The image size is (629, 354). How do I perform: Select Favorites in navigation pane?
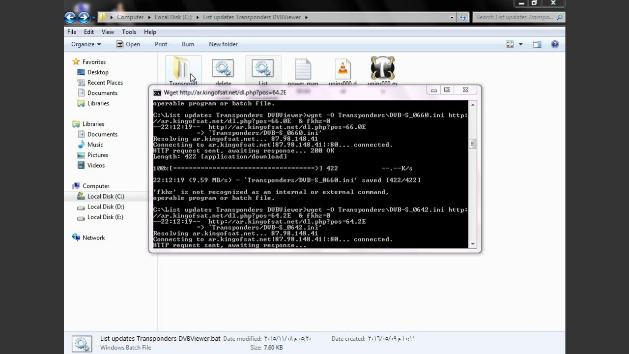click(94, 62)
